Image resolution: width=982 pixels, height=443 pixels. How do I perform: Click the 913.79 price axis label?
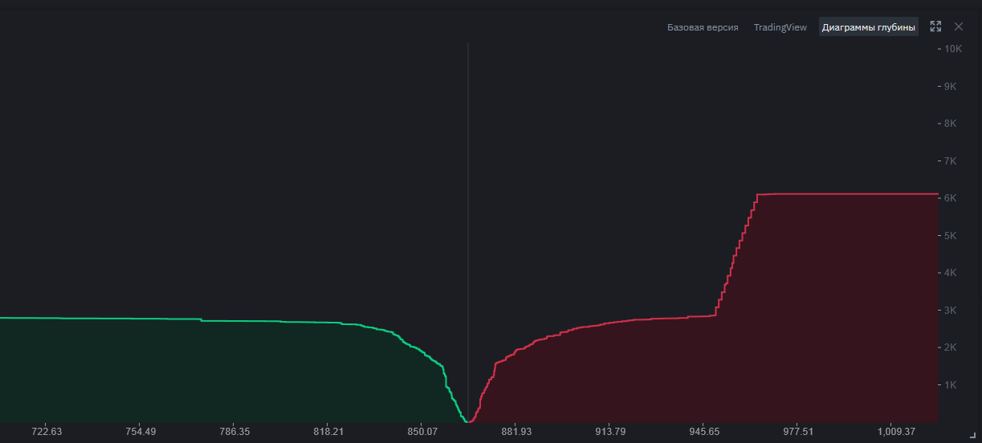point(610,432)
